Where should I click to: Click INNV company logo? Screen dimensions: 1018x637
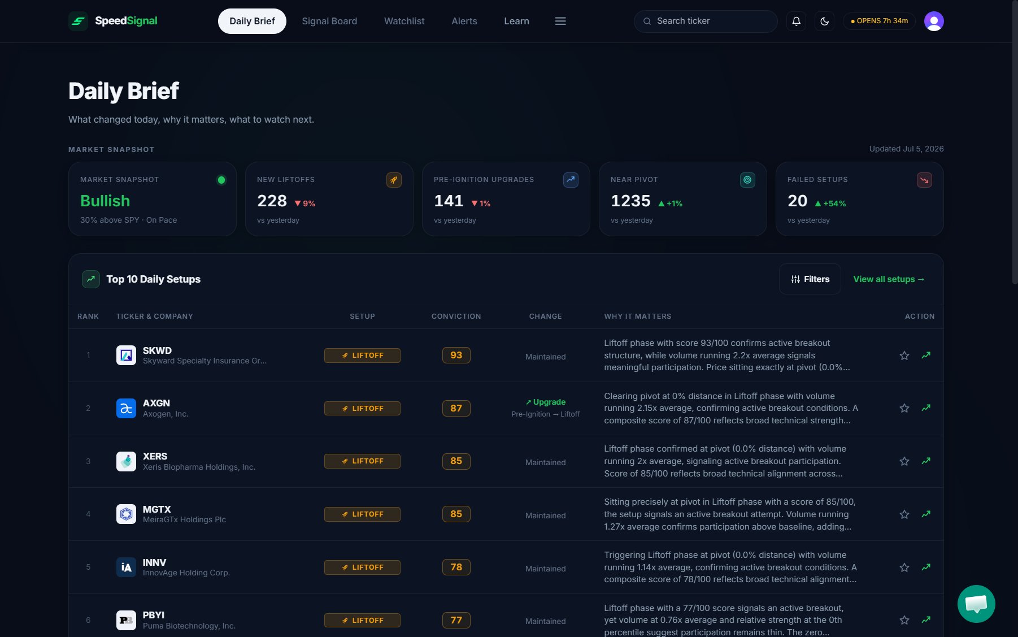[126, 567]
